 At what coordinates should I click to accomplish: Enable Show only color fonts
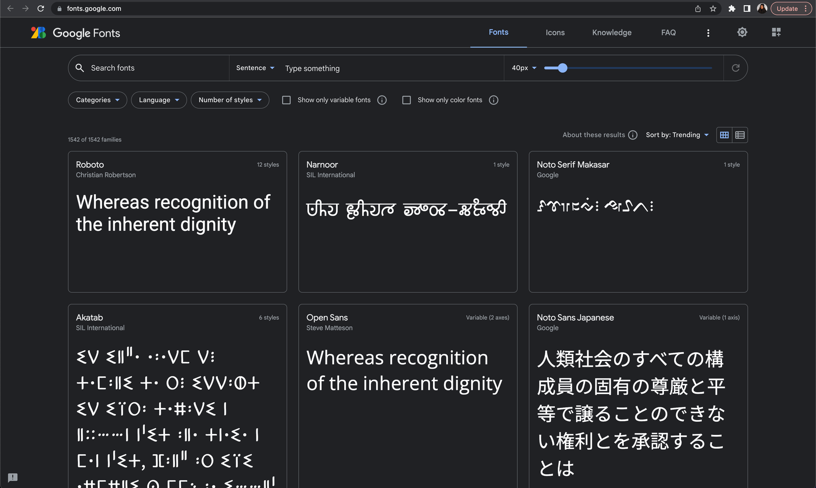[x=406, y=100]
